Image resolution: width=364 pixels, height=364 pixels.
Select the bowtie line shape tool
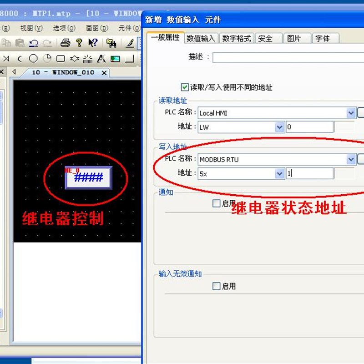coord(6,59)
